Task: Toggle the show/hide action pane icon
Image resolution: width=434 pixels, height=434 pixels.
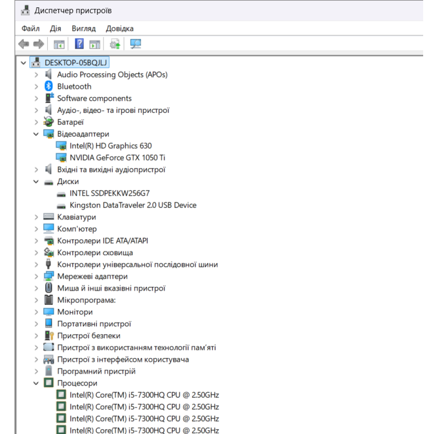Action: (95, 44)
